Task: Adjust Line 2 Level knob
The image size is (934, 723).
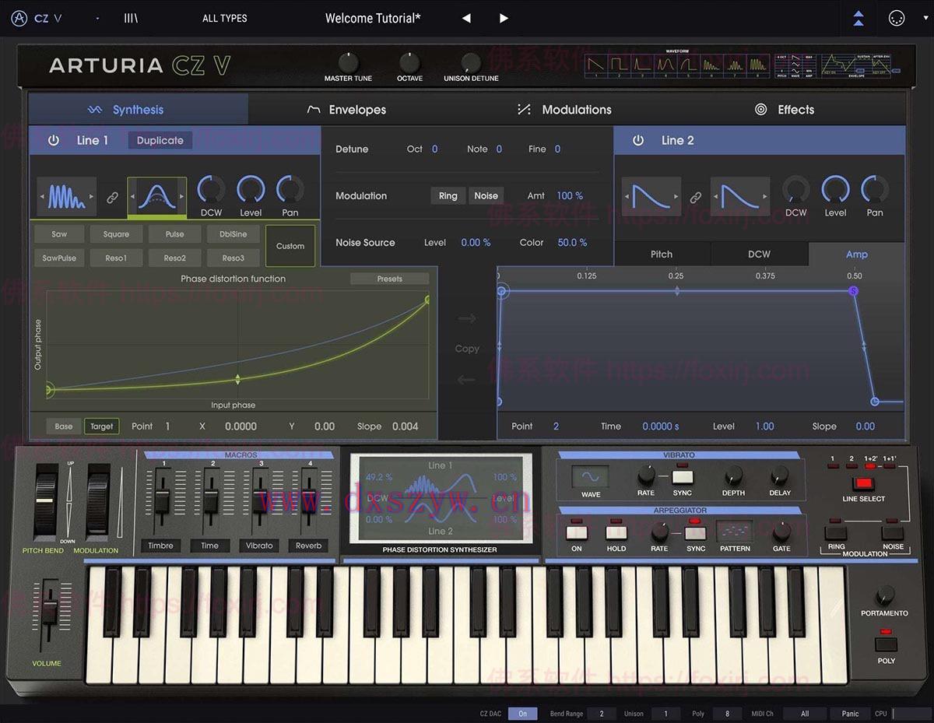Action: point(835,189)
